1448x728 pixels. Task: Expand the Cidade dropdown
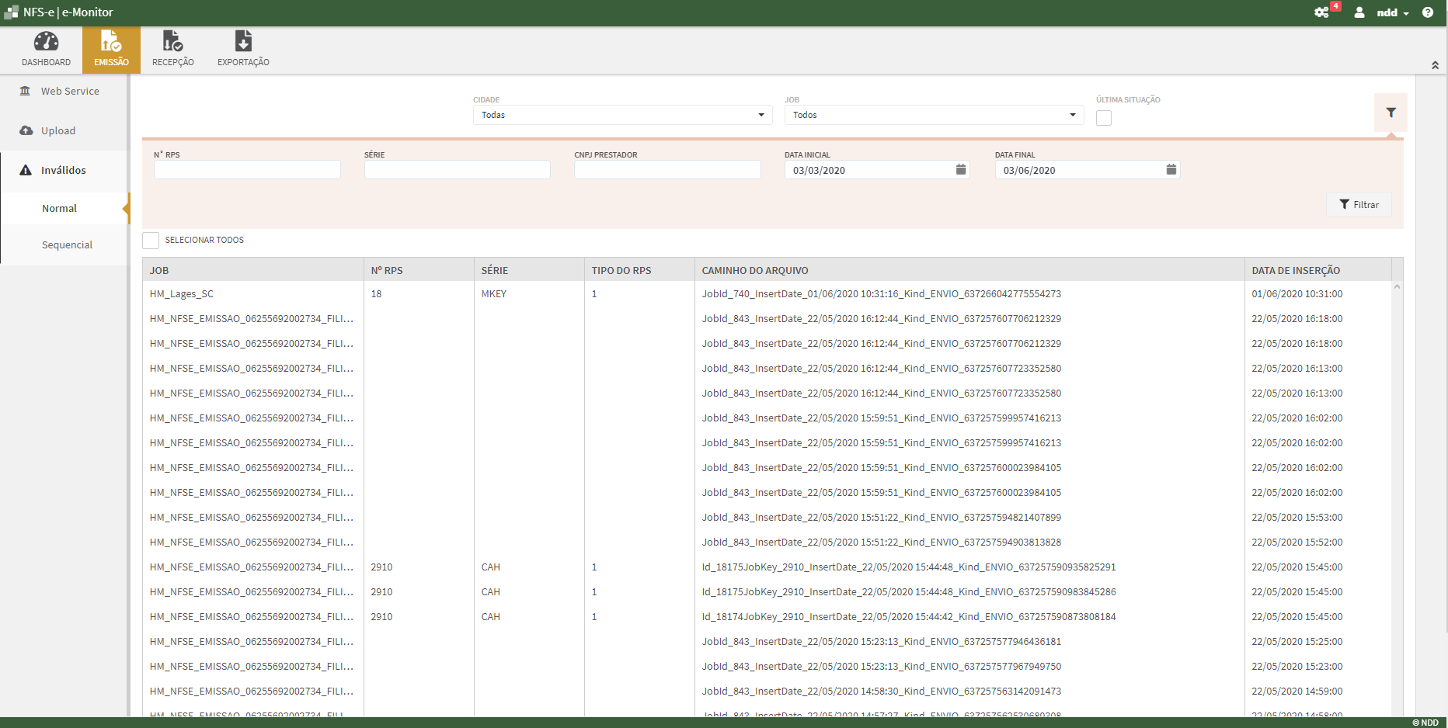[621, 115]
